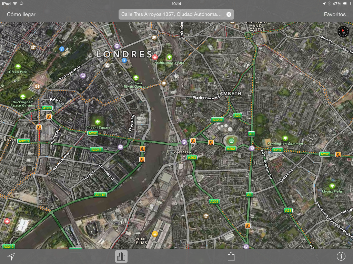Show map info options
Viewport: 353px width, 264px height.
pos(341,256)
